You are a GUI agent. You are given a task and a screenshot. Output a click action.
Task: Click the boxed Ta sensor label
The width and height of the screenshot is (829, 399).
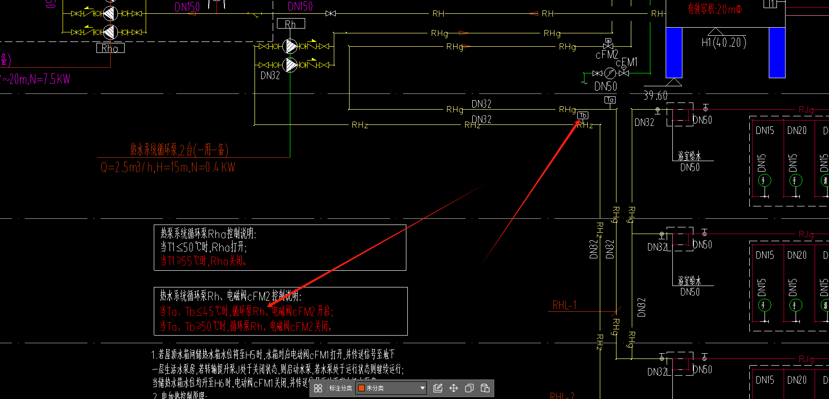[x=610, y=100]
